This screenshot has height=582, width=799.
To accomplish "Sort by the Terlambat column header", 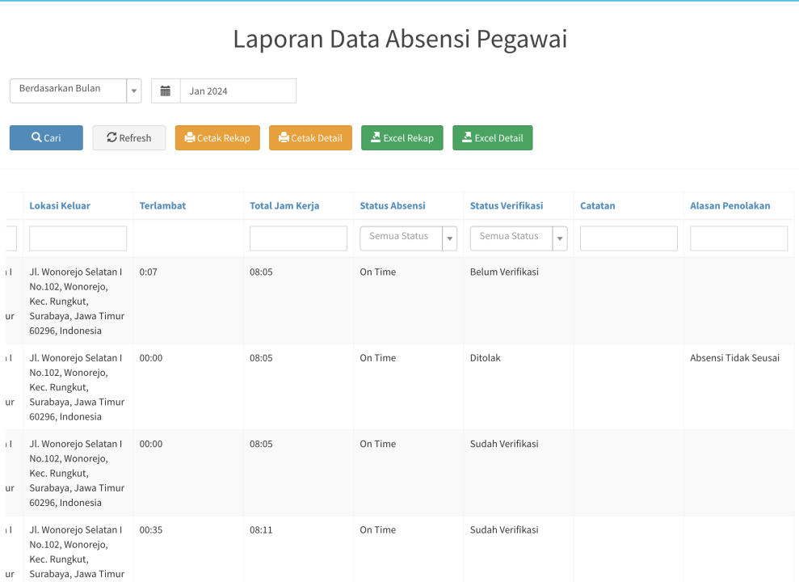I will (x=162, y=206).
